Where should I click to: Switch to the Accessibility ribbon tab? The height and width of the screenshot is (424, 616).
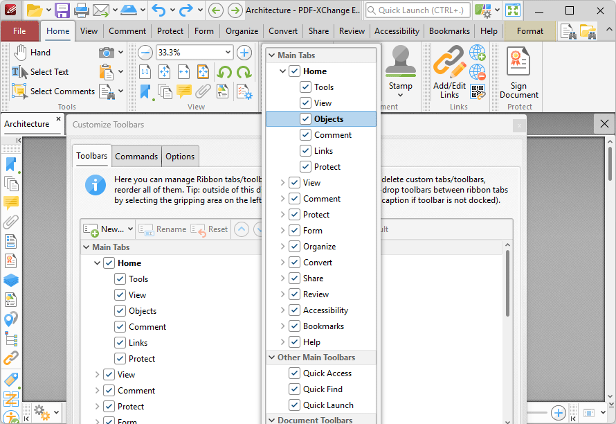[x=397, y=31]
